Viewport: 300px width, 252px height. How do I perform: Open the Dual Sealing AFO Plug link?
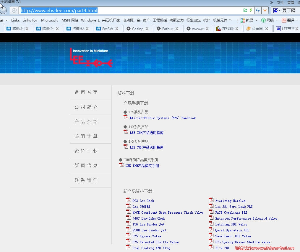point(151,248)
